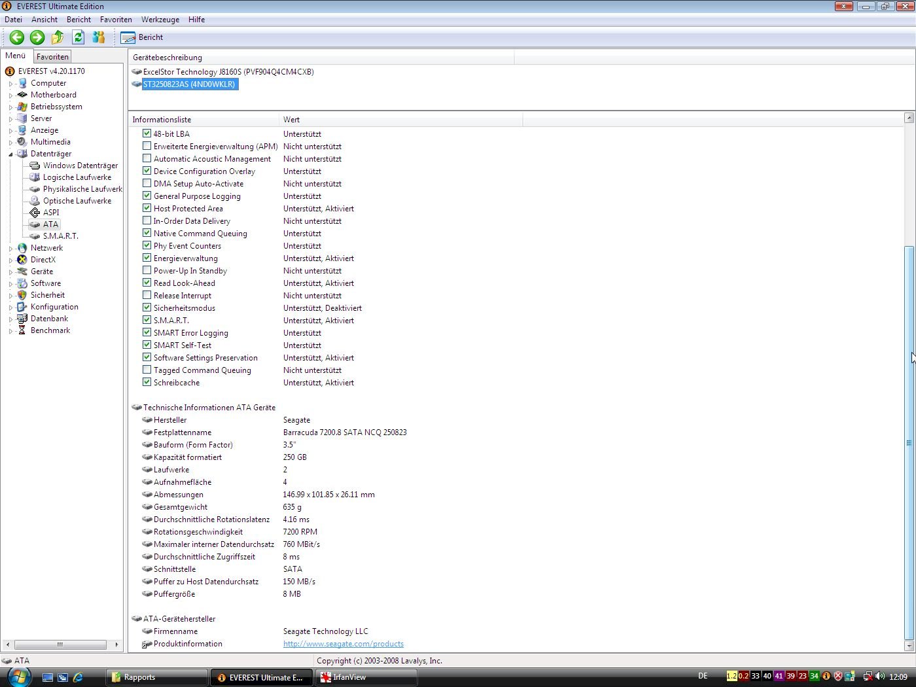Toggle the Schreibcache checkbox
This screenshot has width=916, height=687.
point(147,383)
